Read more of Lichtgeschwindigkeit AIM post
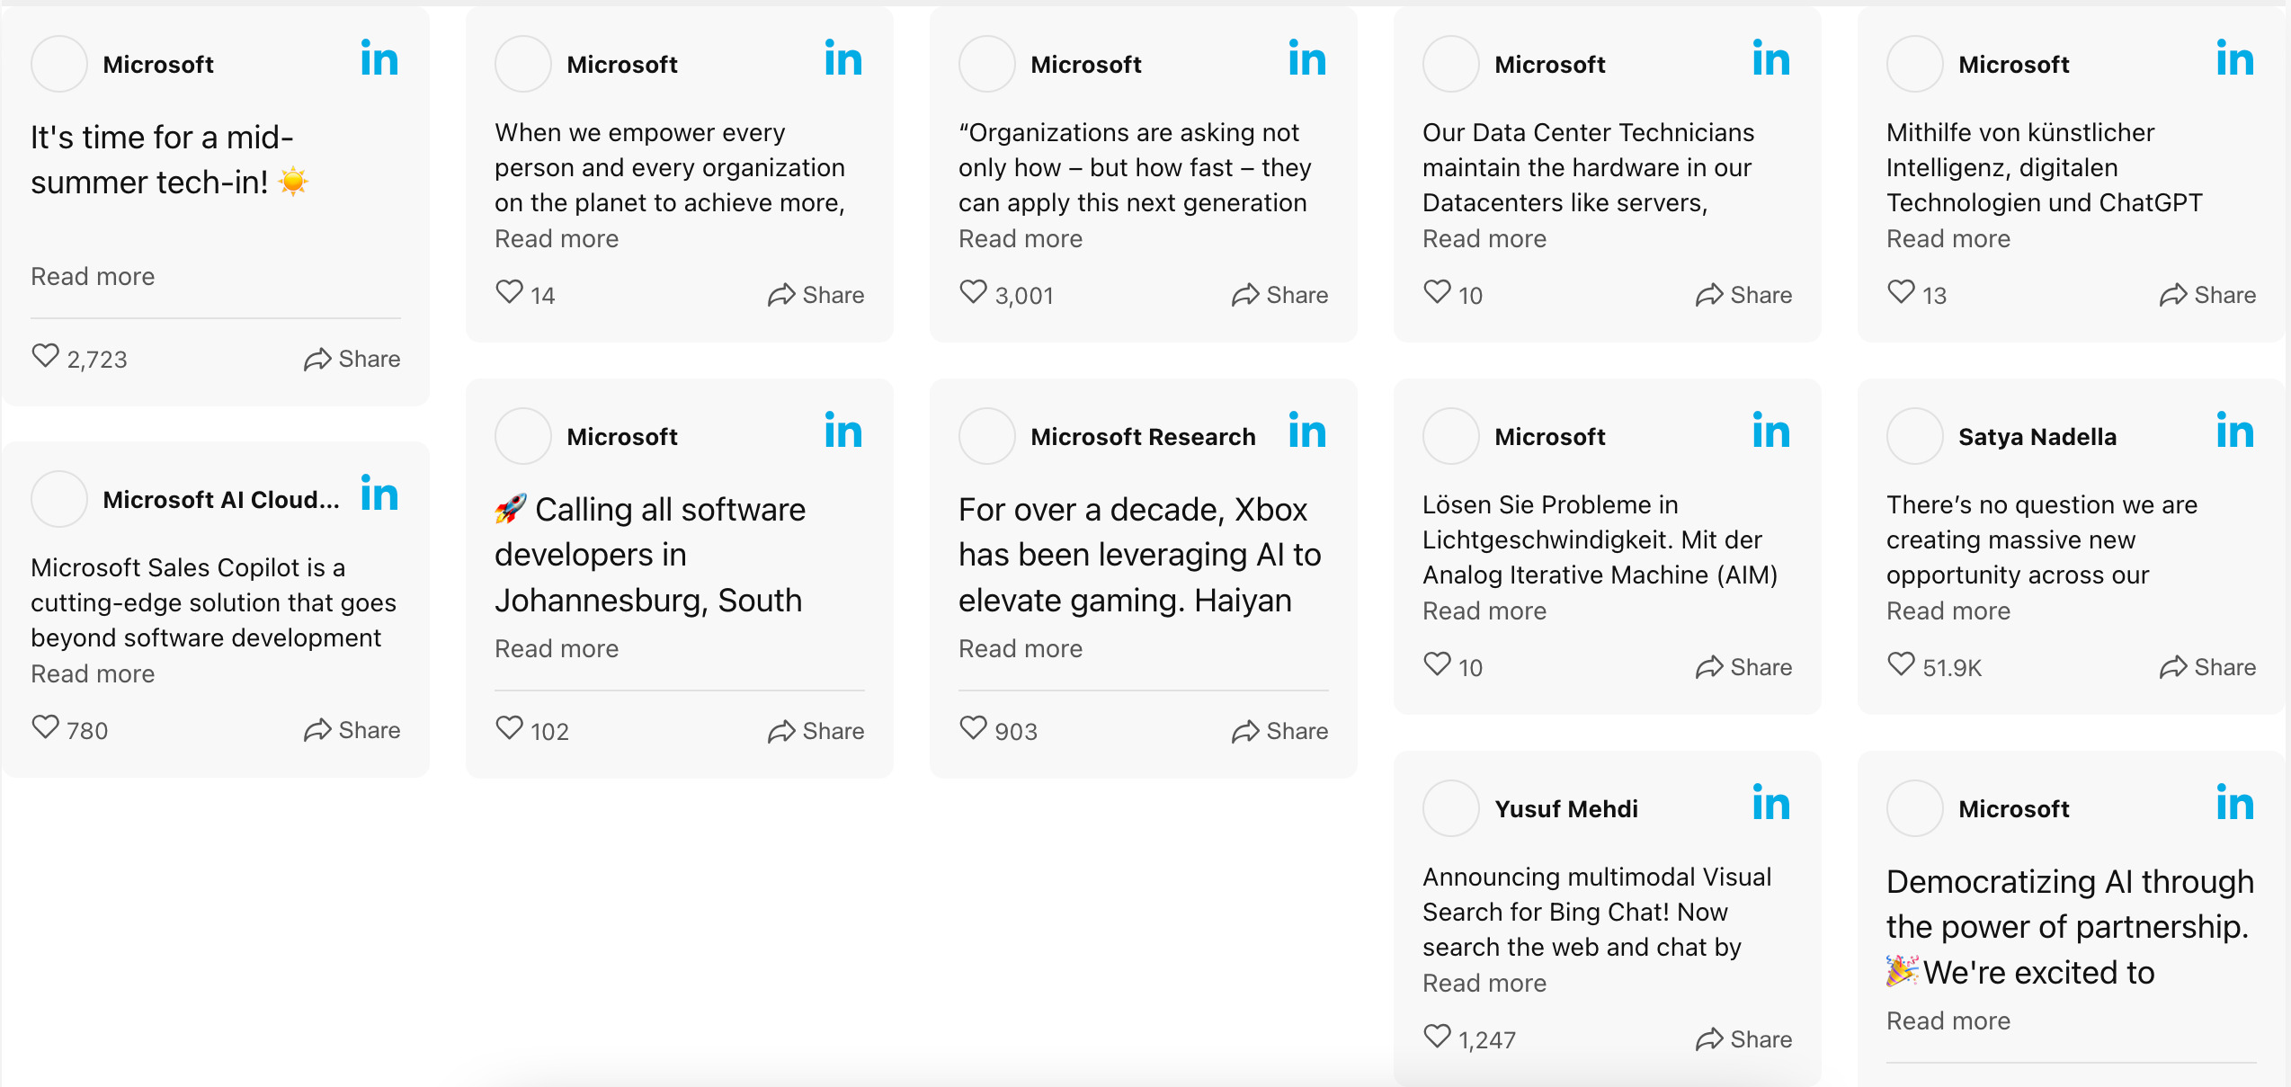The image size is (2291, 1087). click(1484, 611)
